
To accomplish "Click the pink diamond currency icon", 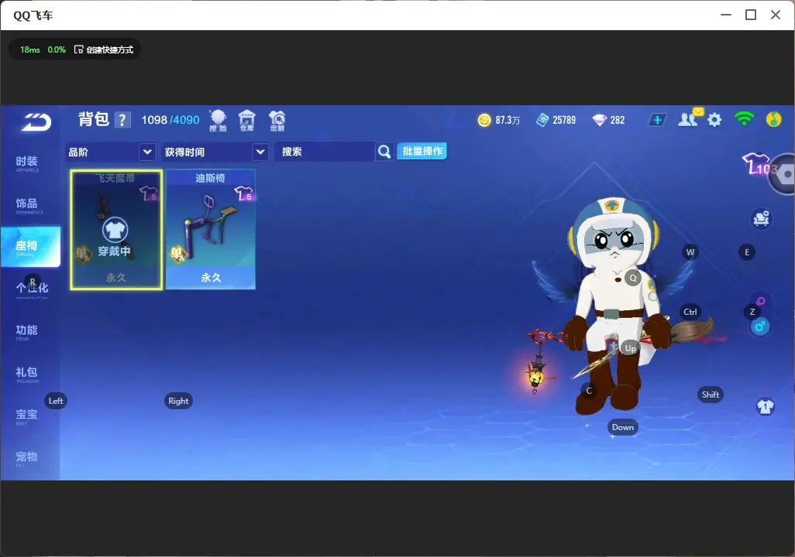I will (599, 120).
